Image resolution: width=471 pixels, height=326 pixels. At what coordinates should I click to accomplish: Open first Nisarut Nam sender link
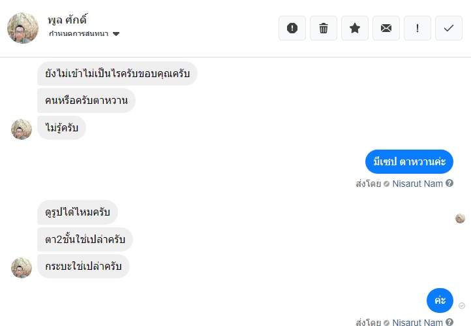[x=418, y=184]
